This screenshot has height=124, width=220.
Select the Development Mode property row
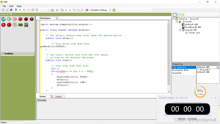(x=184, y=70)
